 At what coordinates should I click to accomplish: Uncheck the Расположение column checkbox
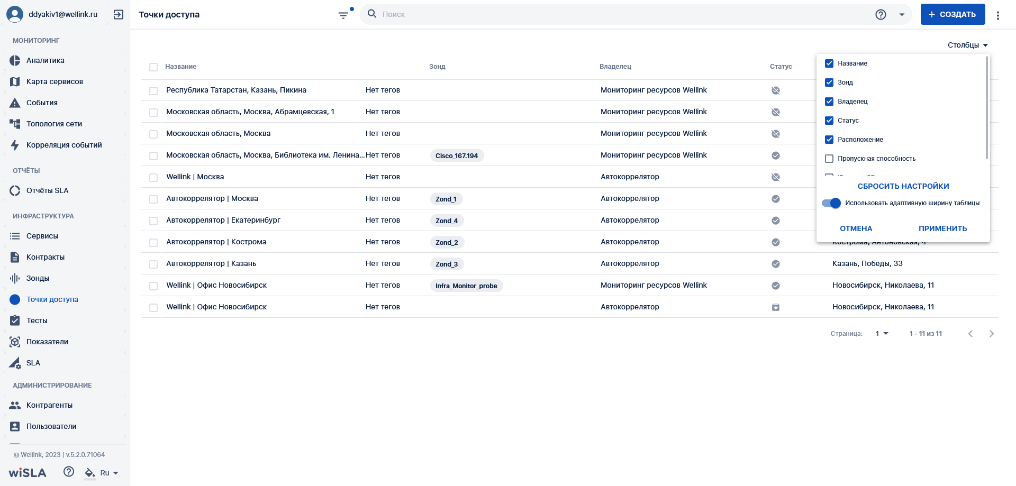point(829,140)
